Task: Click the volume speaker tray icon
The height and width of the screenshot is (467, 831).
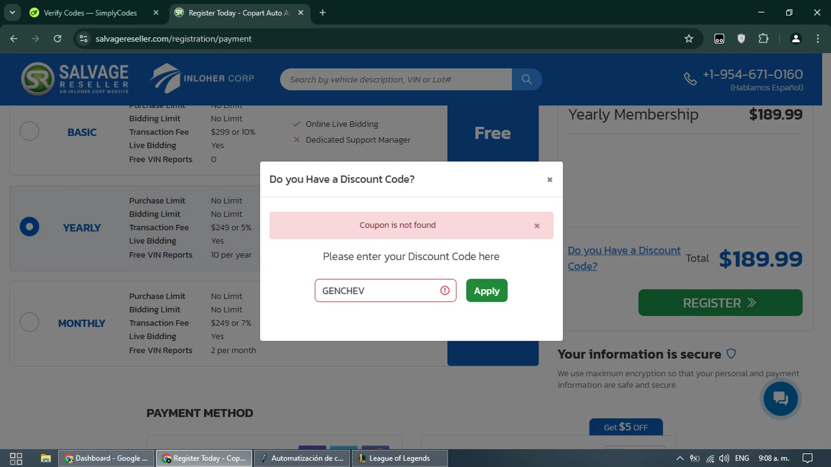Action: (x=724, y=458)
